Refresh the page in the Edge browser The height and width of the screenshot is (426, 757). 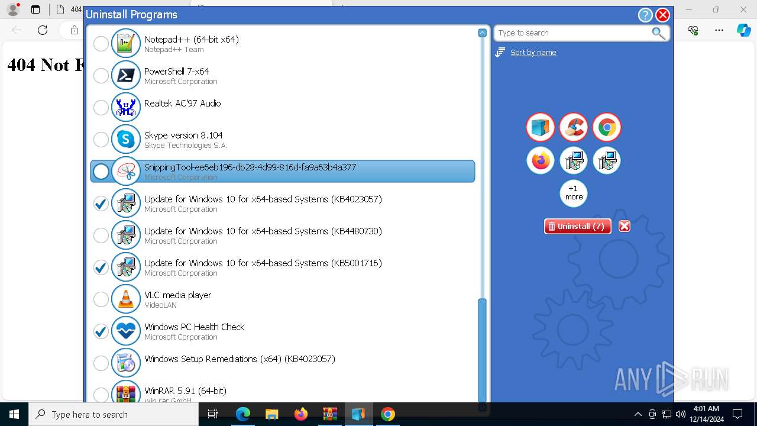[43, 30]
